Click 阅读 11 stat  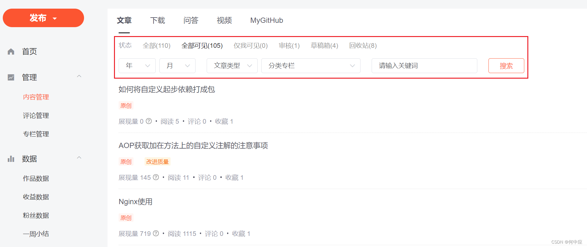tap(178, 178)
